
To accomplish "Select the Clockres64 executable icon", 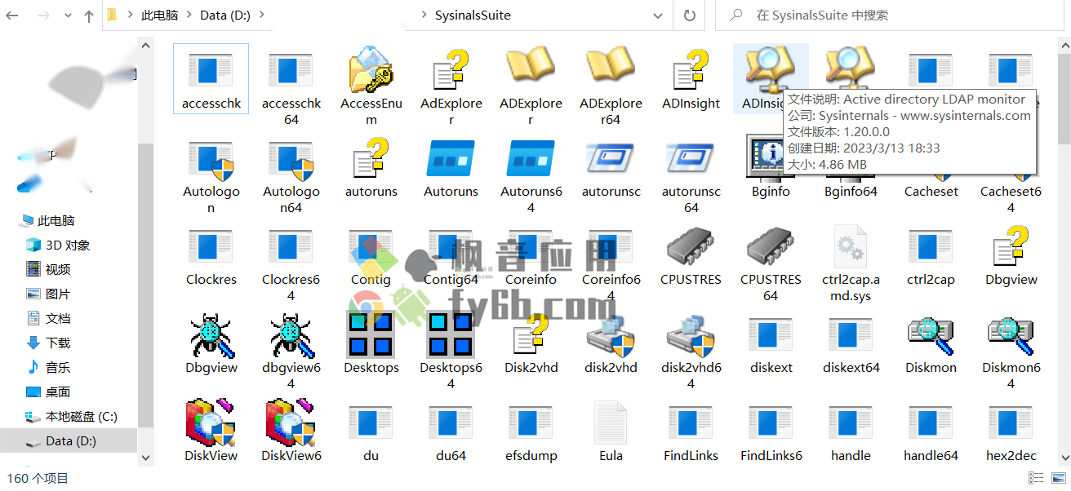I will [291, 246].
